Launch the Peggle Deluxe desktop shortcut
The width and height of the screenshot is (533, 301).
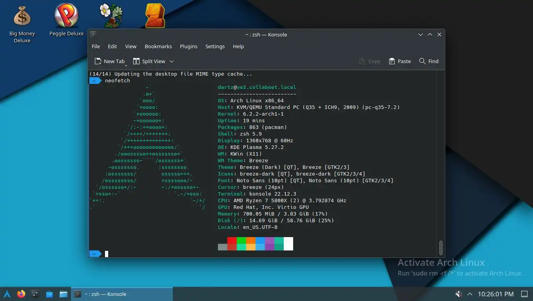[x=66, y=20]
